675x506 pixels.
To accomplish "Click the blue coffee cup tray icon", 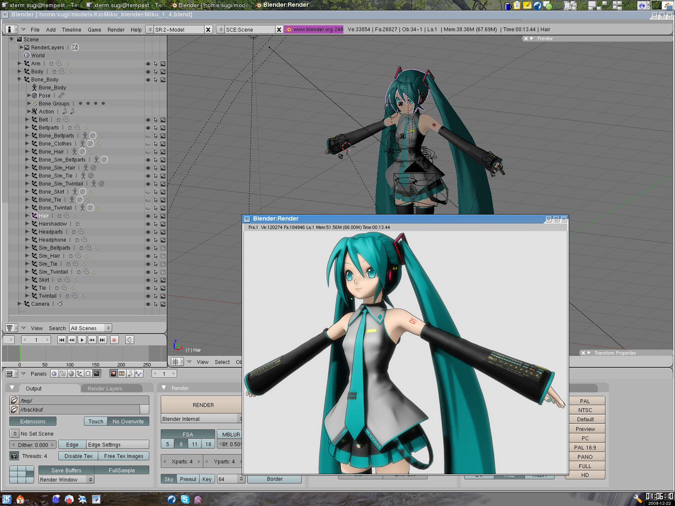I will click(x=508, y=5).
